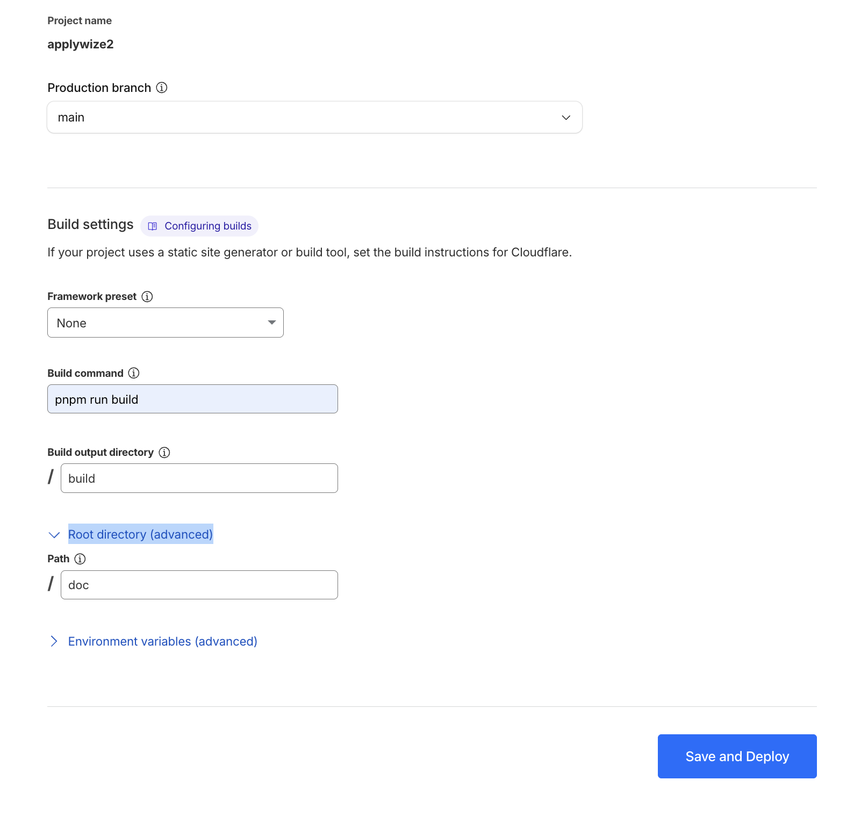Open the Framework preset dropdown

tap(165, 323)
